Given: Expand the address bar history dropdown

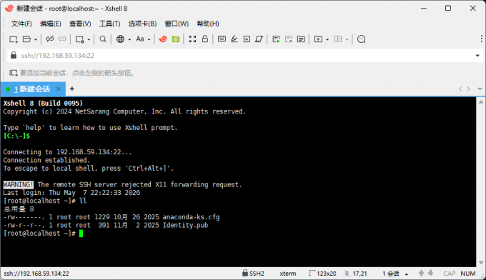Looking at the screenshot, I should 477,56.
